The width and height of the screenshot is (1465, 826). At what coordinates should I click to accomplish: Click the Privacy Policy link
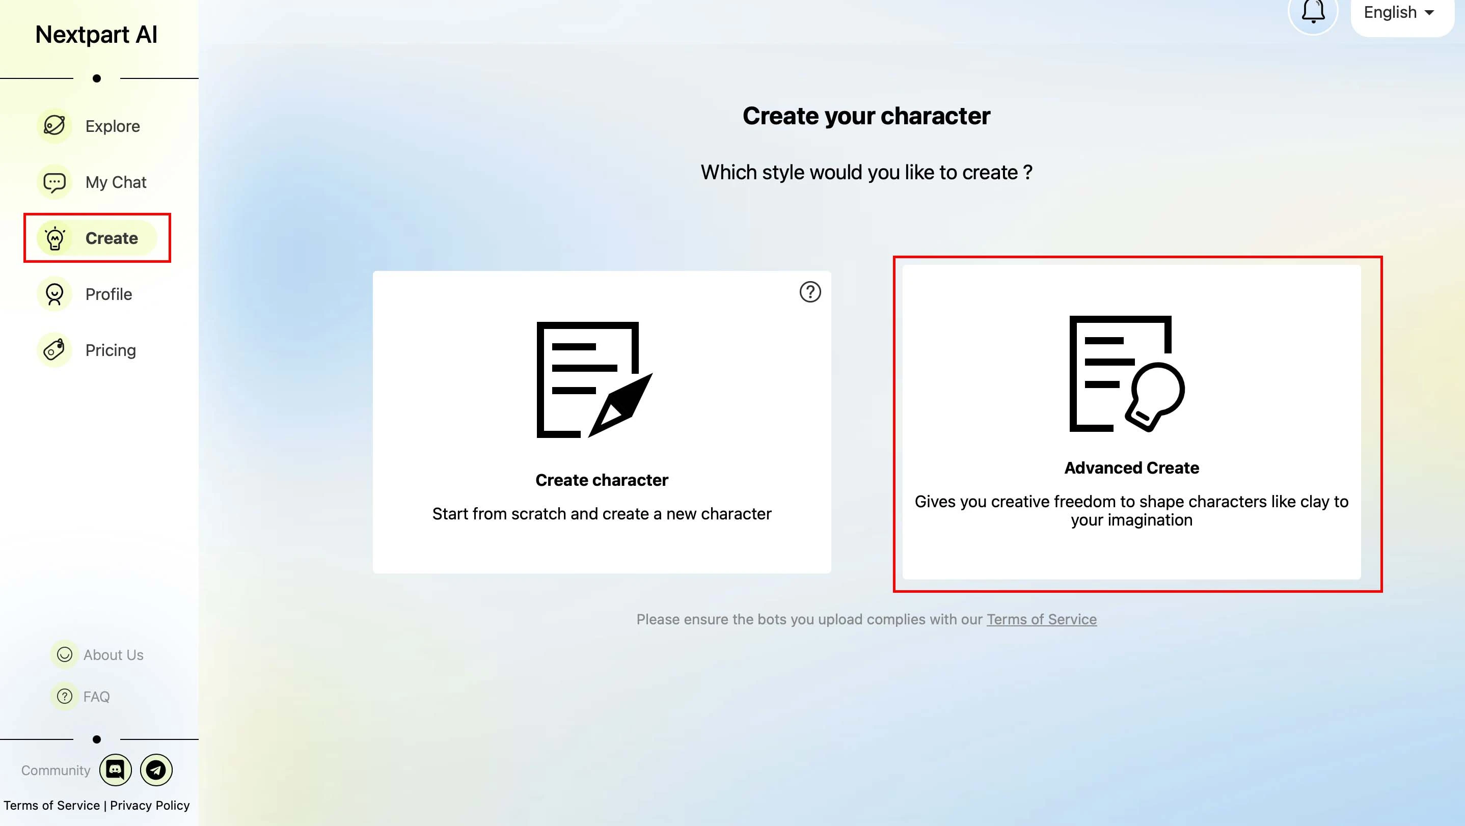point(150,805)
